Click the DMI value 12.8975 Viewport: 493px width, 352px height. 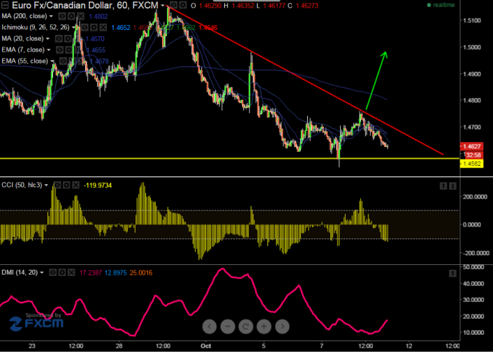click(x=116, y=273)
